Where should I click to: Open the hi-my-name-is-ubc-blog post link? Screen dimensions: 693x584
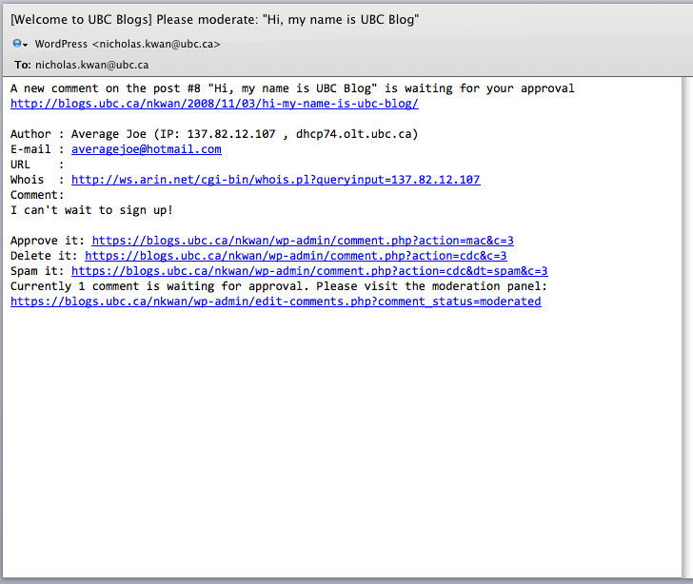tap(214, 104)
